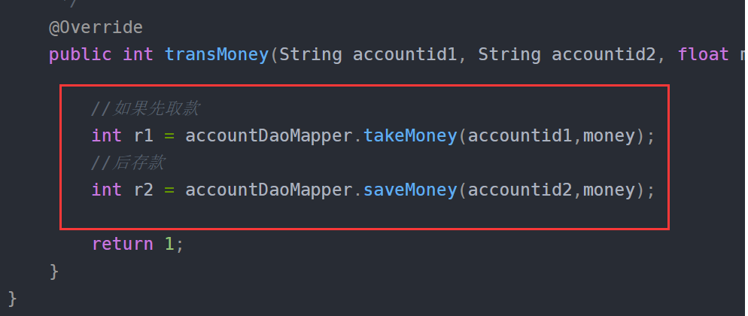Click the takeMoney method call
The image size is (748, 316).
tap(410, 136)
